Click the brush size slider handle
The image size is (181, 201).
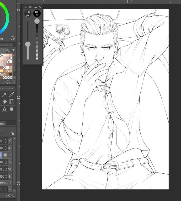(28, 44)
